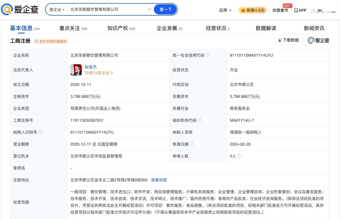Open the 查企业 search type dropdown
The width and height of the screenshot is (340, 219).
coord(57,9)
